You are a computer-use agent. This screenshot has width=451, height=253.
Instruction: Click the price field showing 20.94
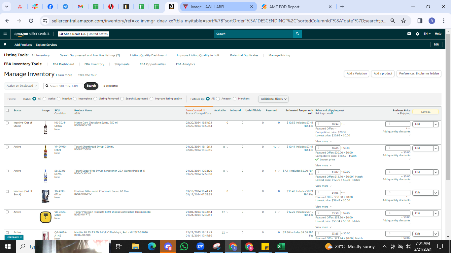[x=328, y=124]
